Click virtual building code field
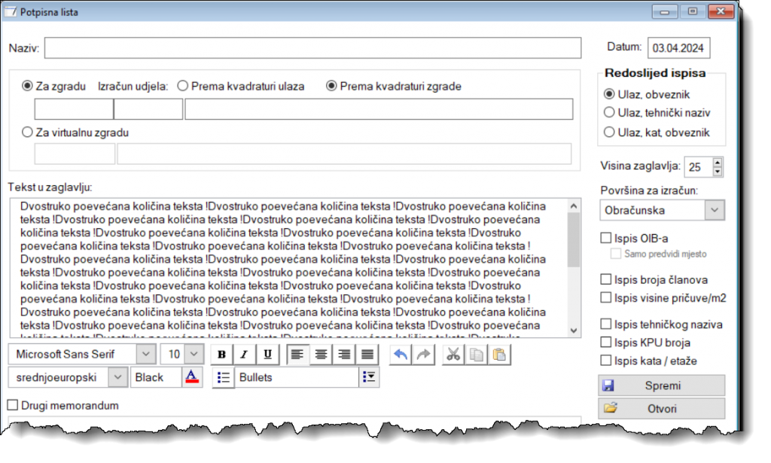Screen dimensions: 771x463 coord(75,154)
